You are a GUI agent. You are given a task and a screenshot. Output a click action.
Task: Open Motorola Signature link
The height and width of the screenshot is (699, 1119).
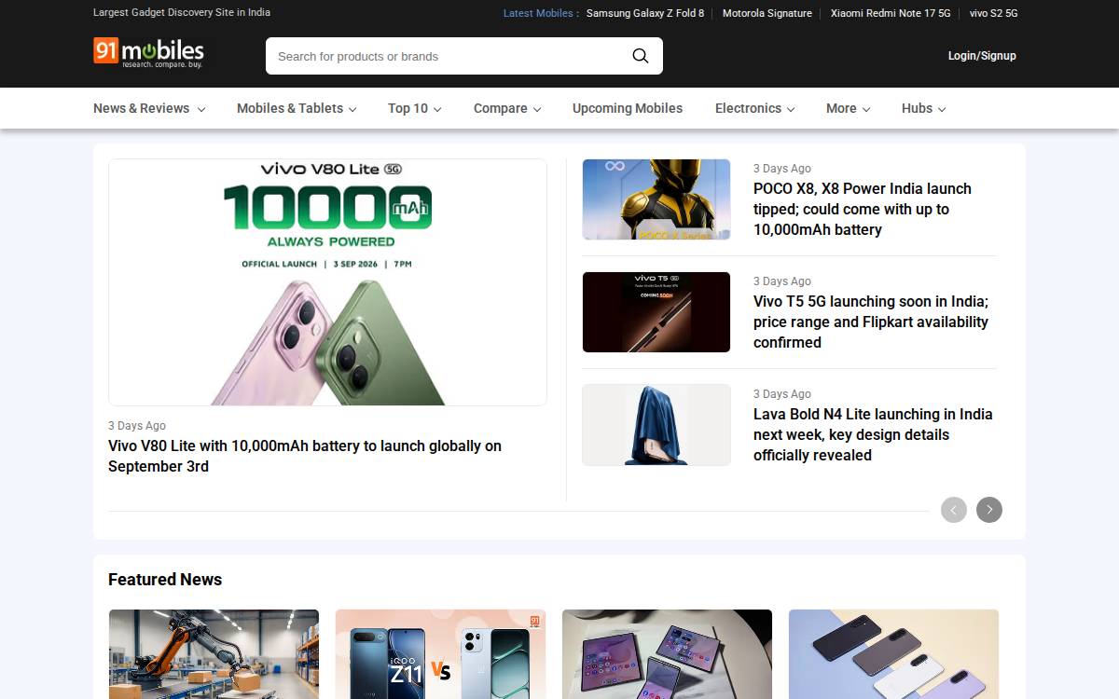point(767,13)
